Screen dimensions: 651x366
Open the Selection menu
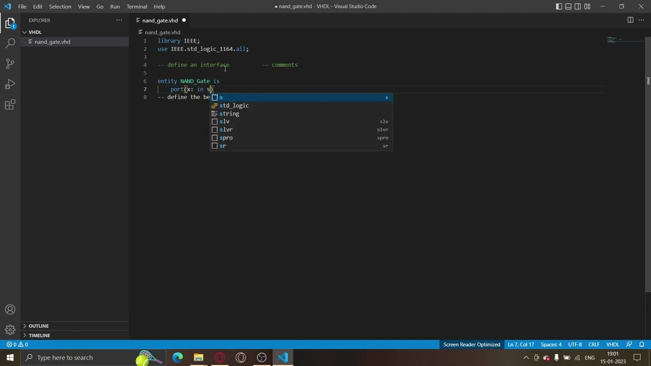60,7
